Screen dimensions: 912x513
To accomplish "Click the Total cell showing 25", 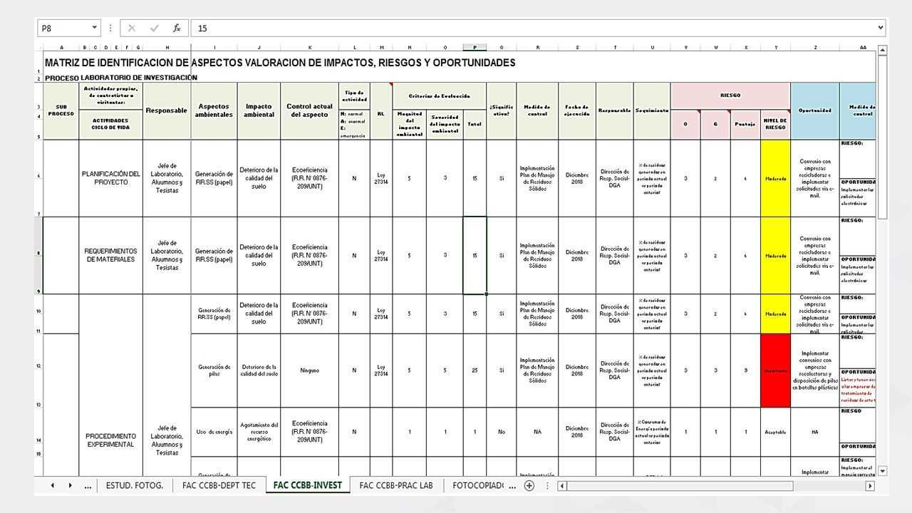I will (x=475, y=370).
